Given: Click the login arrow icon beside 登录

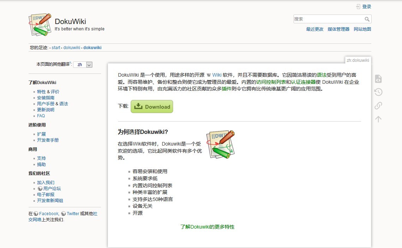Looking at the screenshot, I should 358,7.
